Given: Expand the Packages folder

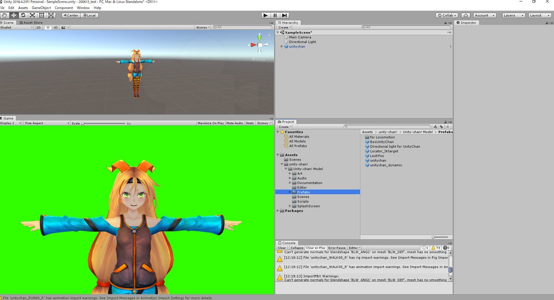Looking at the screenshot, I should [x=278, y=211].
